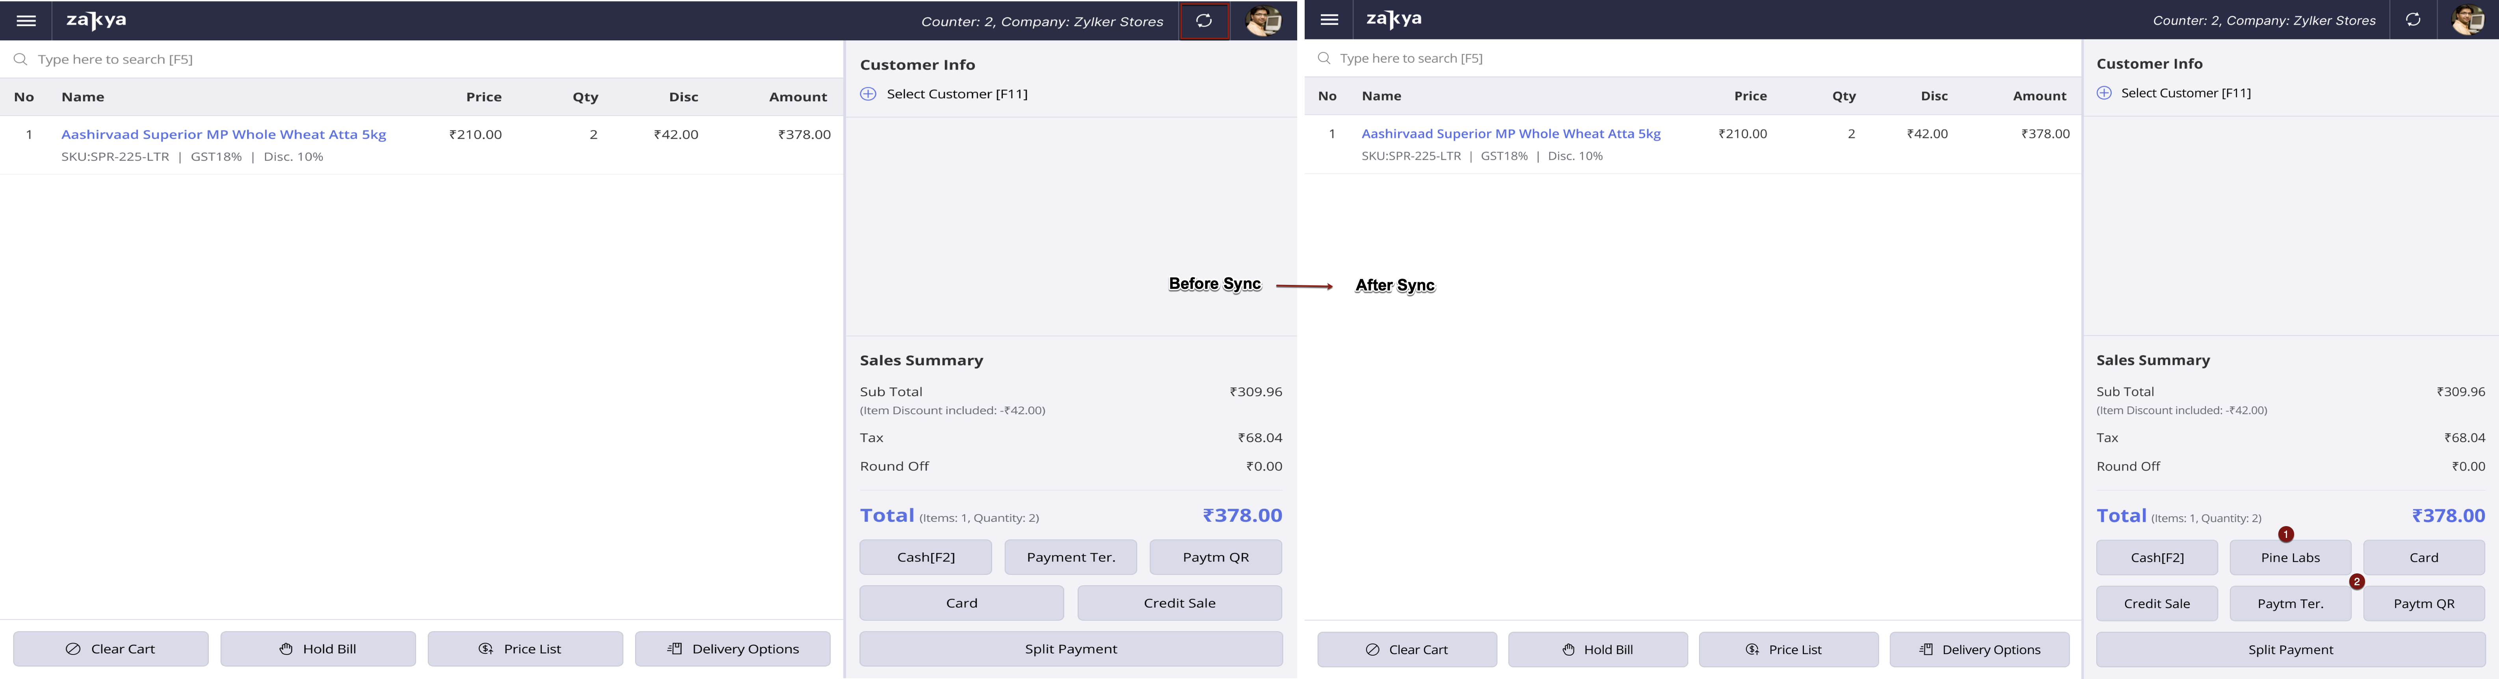Select Customer [F11] in After Sync screen
The image size is (2499, 679).
click(x=2186, y=93)
